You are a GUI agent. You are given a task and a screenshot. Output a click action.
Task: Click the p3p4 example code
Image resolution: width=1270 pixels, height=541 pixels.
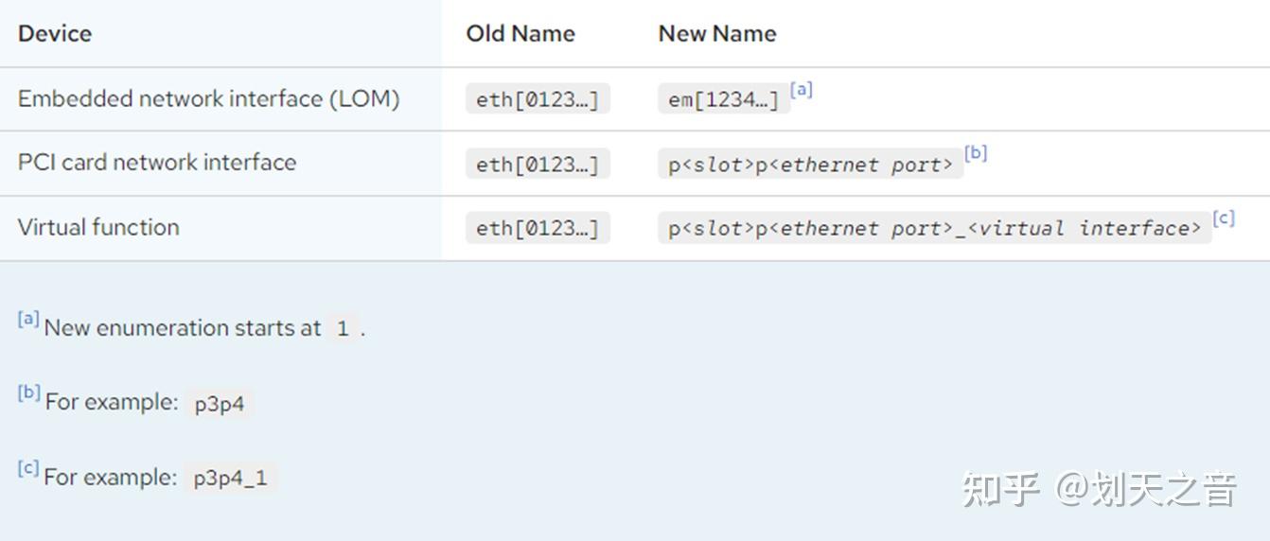[220, 404]
